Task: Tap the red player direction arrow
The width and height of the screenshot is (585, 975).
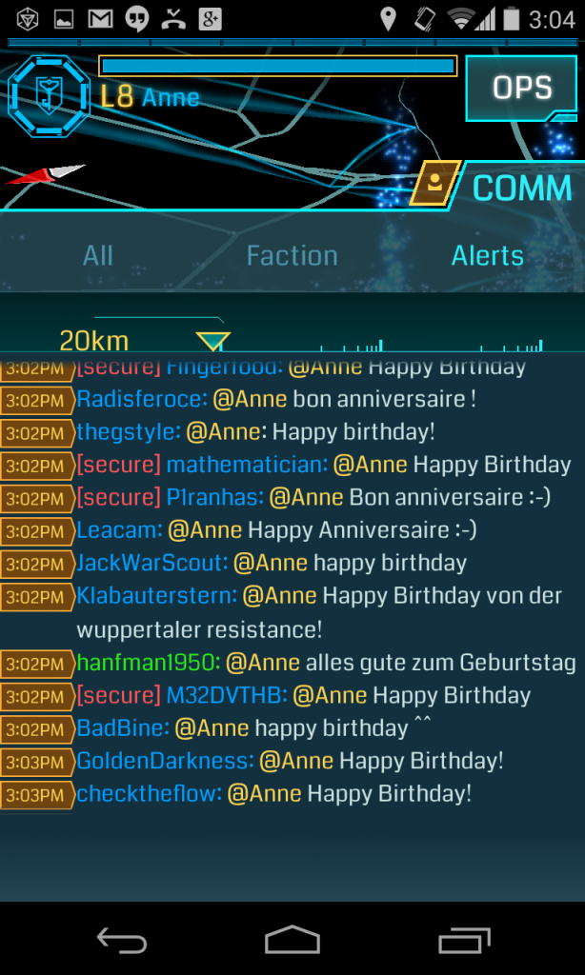Action: (x=45, y=174)
